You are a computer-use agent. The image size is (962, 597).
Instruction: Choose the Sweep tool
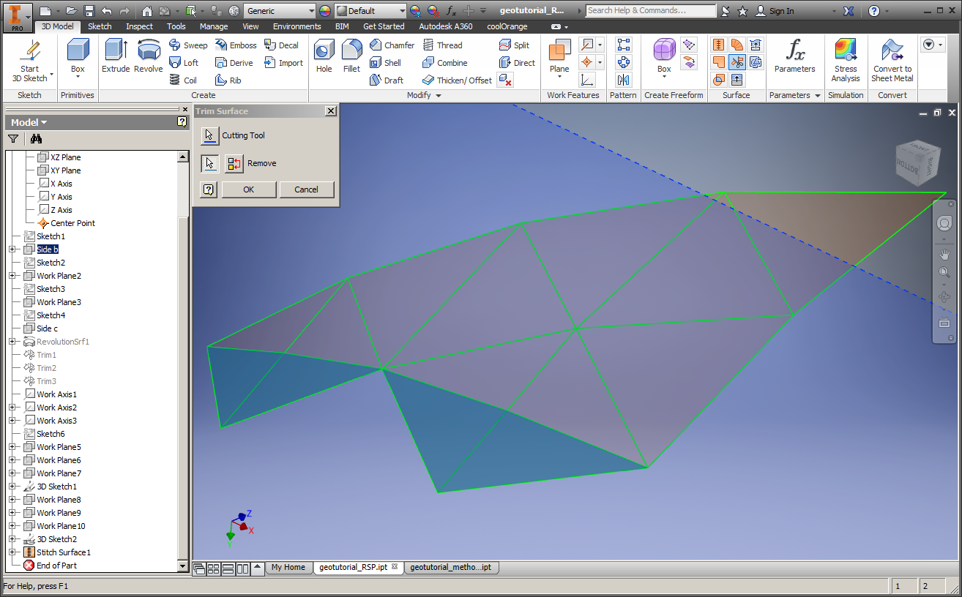[187, 45]
